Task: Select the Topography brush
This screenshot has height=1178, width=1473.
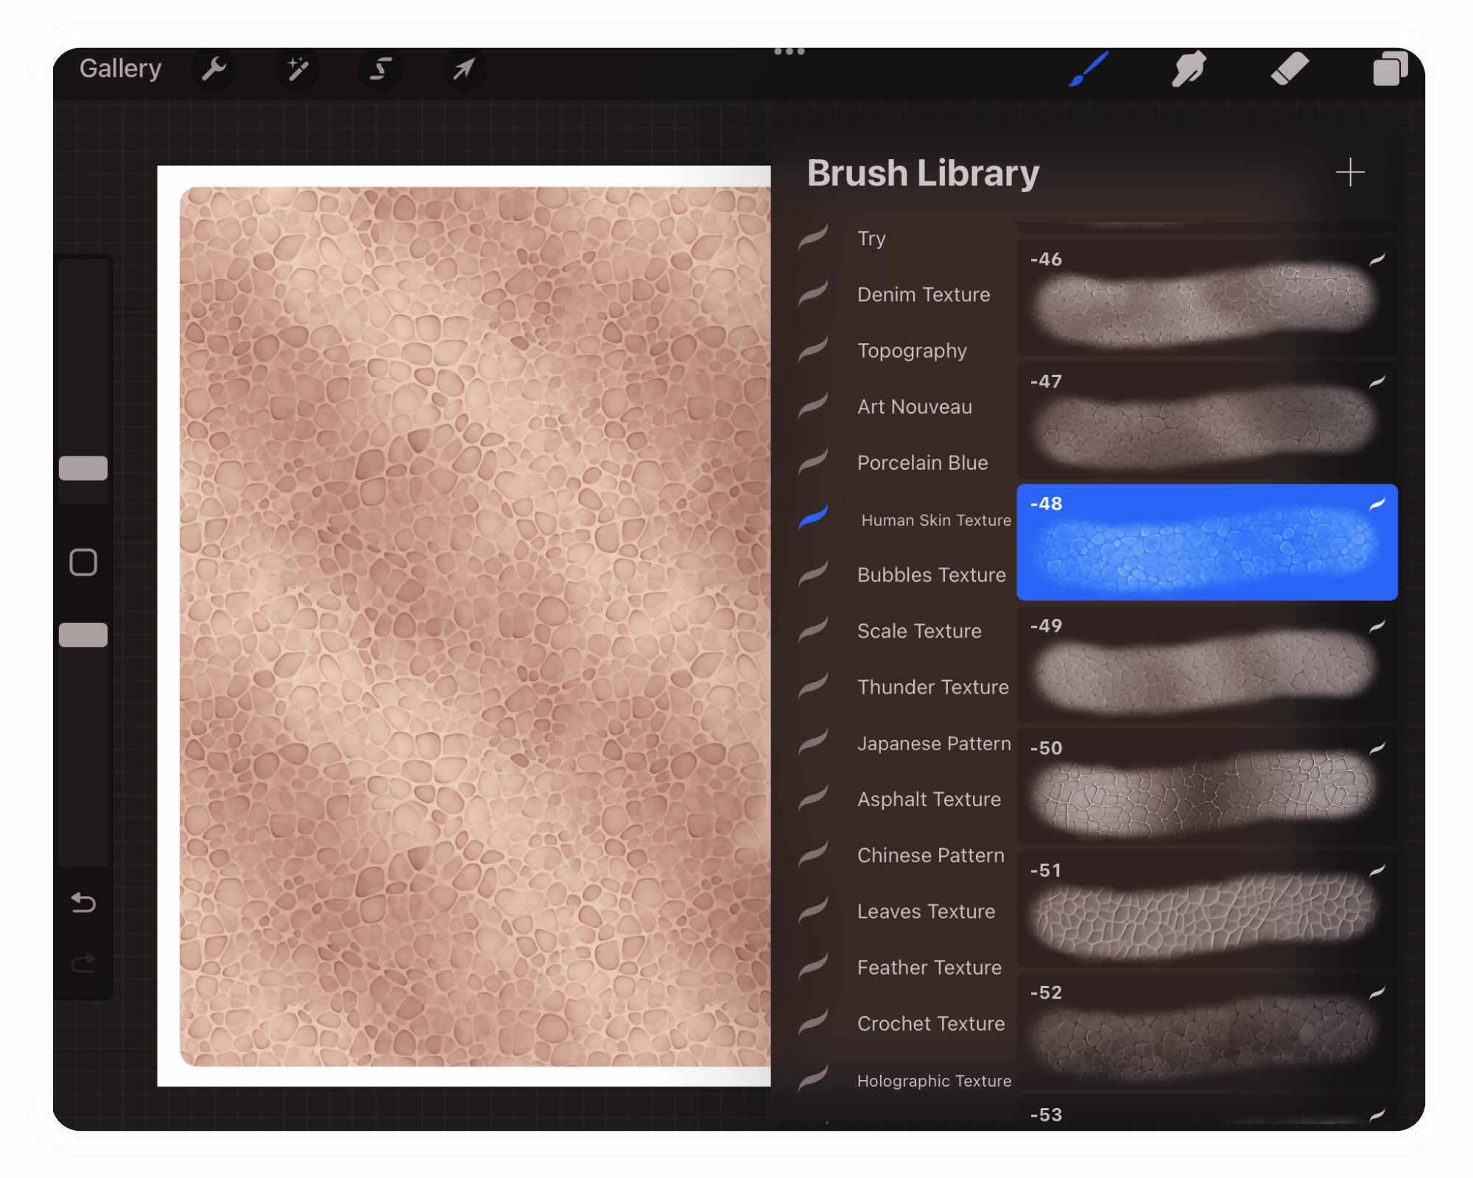Action: click(912, 351)
